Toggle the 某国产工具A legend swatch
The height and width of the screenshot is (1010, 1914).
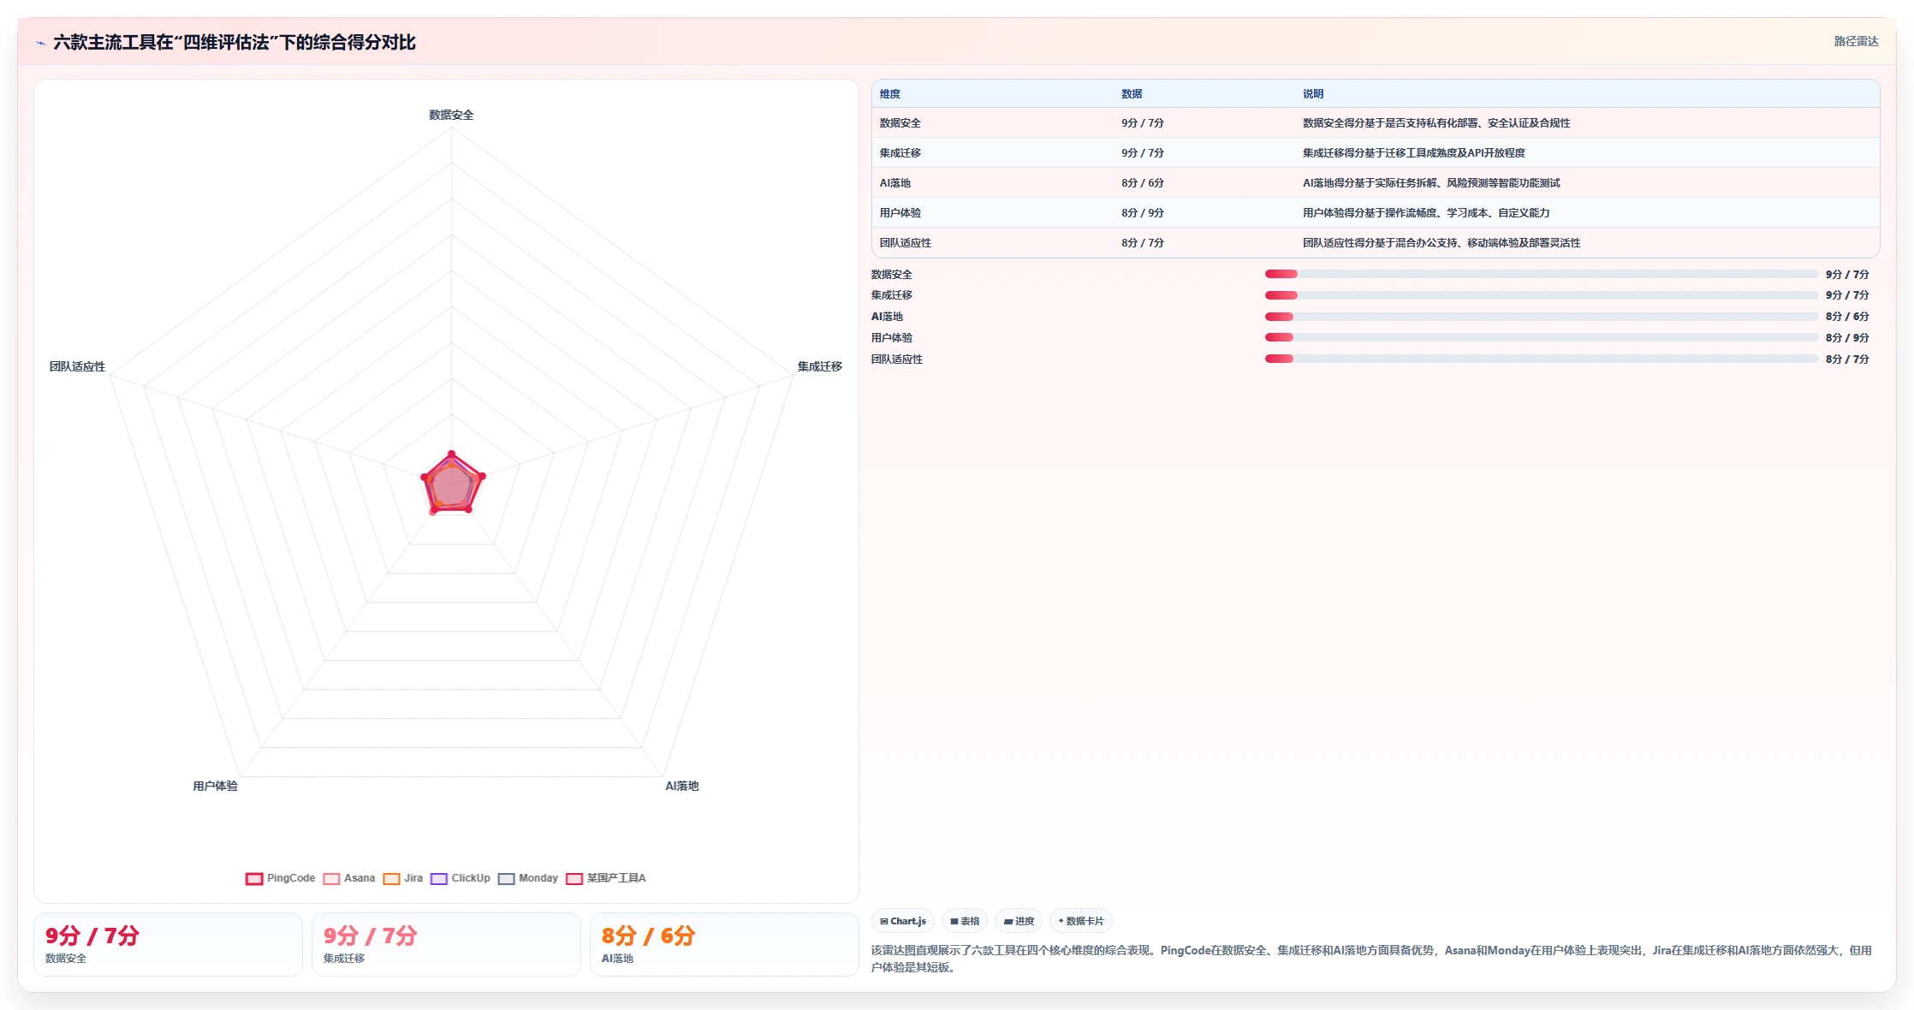click(574, 878)
